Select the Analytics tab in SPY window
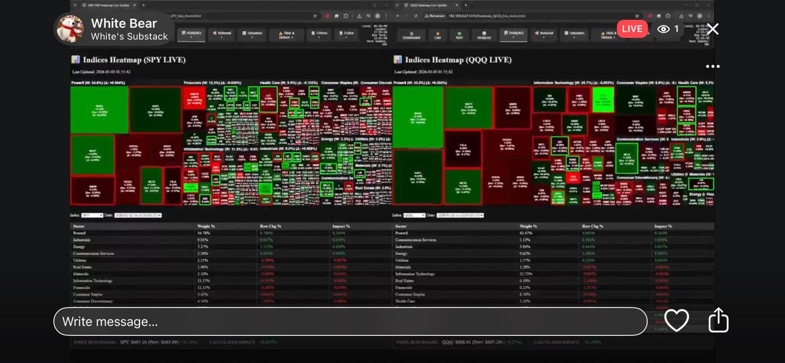The width and height of the screenshot is (785, 363). point(191,34)
